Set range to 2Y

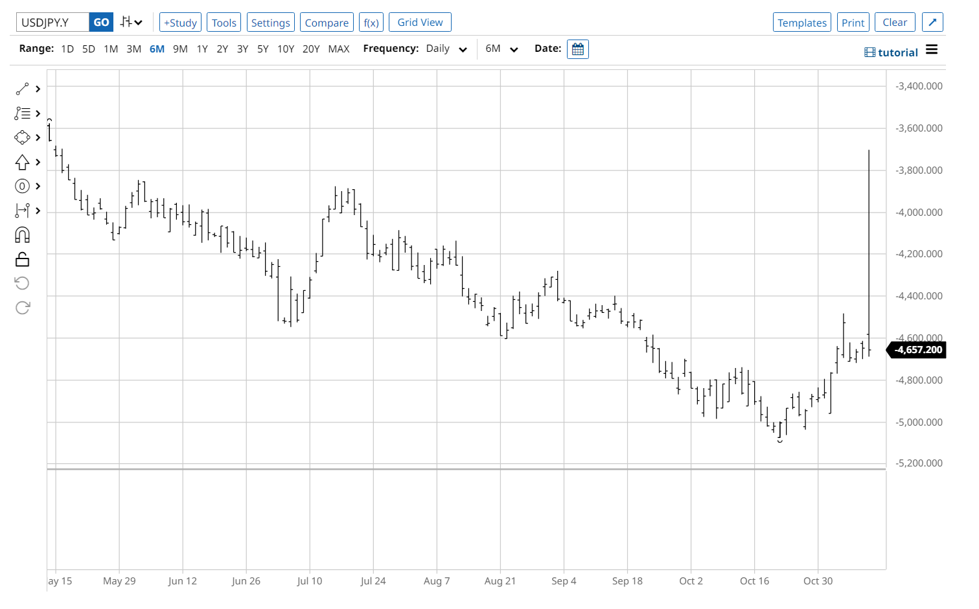click(x=222, y=49)
